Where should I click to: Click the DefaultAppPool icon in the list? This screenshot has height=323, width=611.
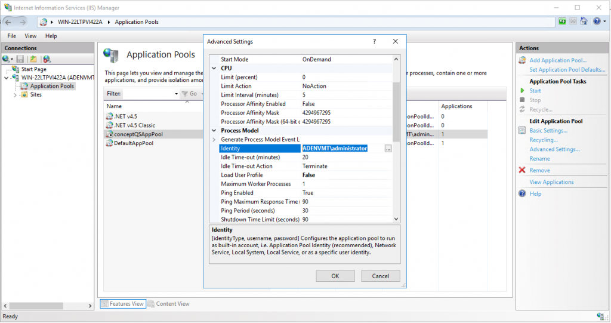pos(110,143)
